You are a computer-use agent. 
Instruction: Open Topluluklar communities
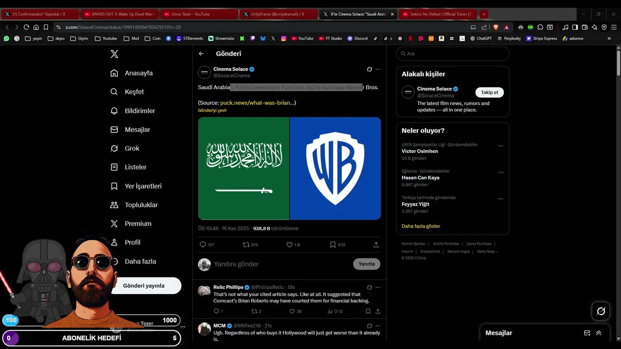pyautogui.click(x=134, y=205)
